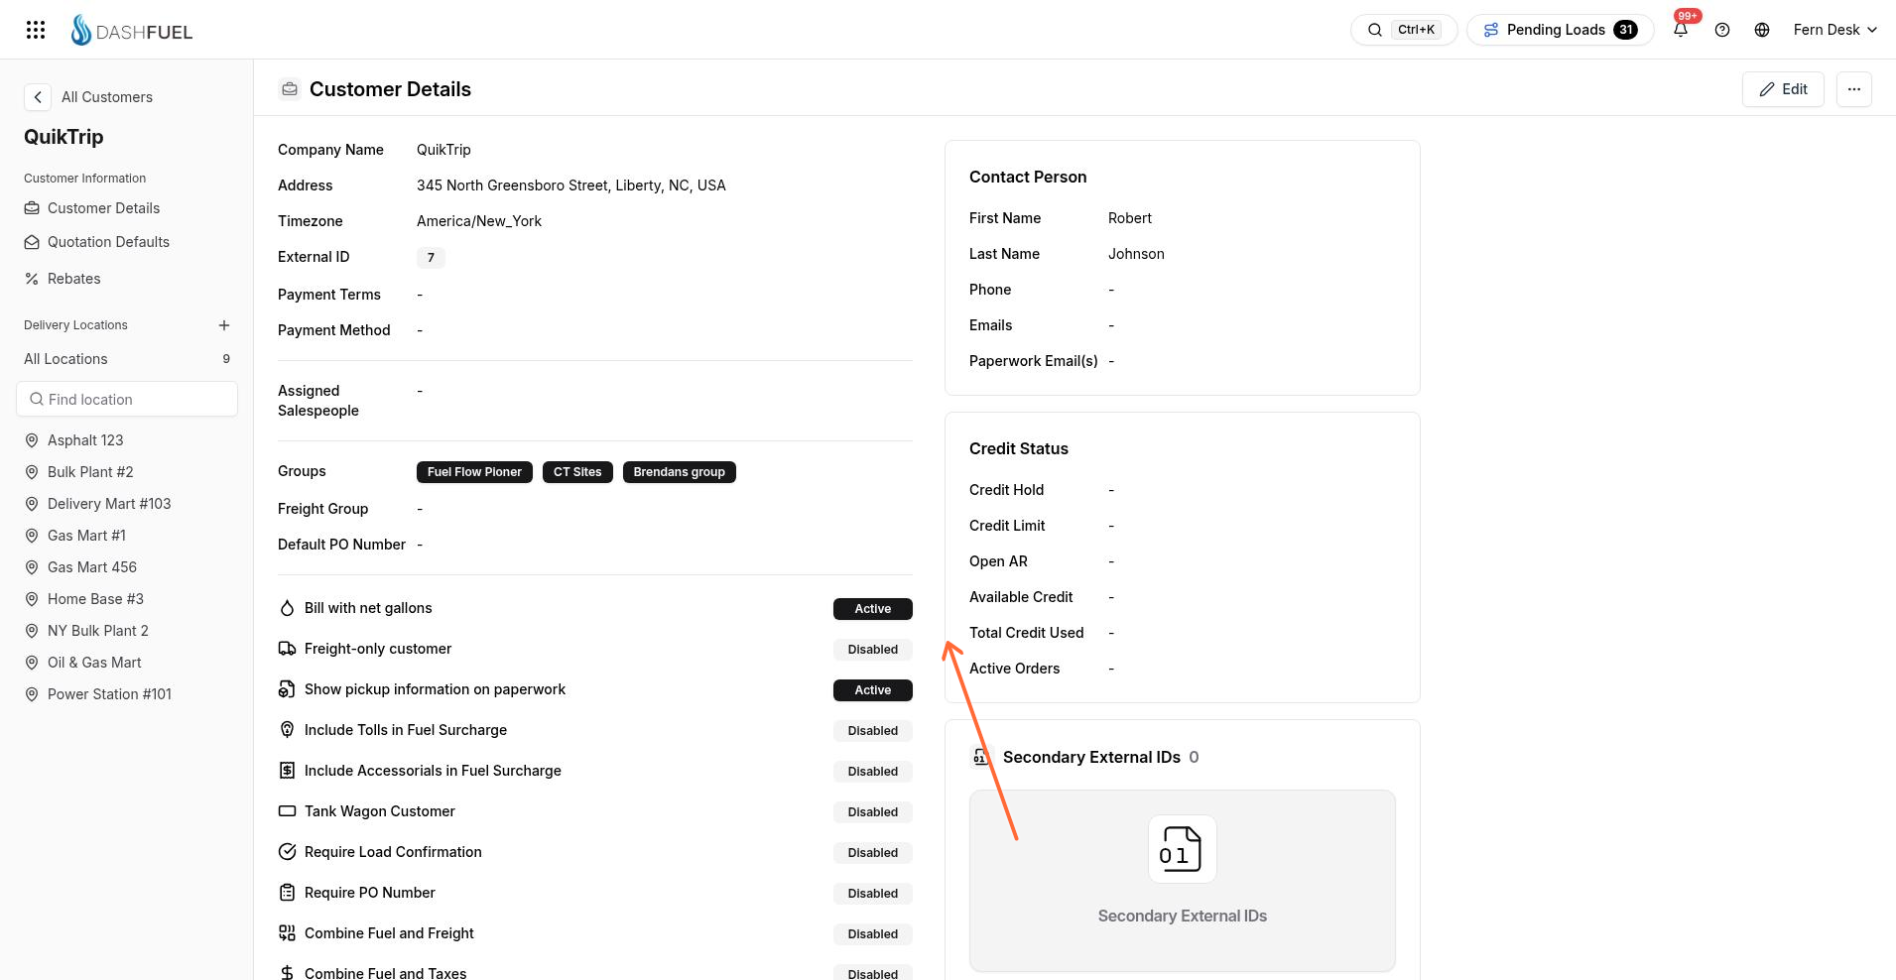Click the CT Sites group tag
Screen dimensions: 1896x980
(x=577, y=472)
